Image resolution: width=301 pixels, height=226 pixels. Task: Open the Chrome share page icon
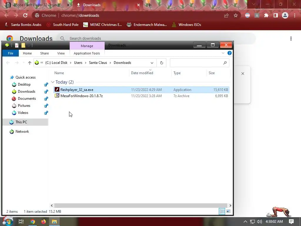click(226, 15)
